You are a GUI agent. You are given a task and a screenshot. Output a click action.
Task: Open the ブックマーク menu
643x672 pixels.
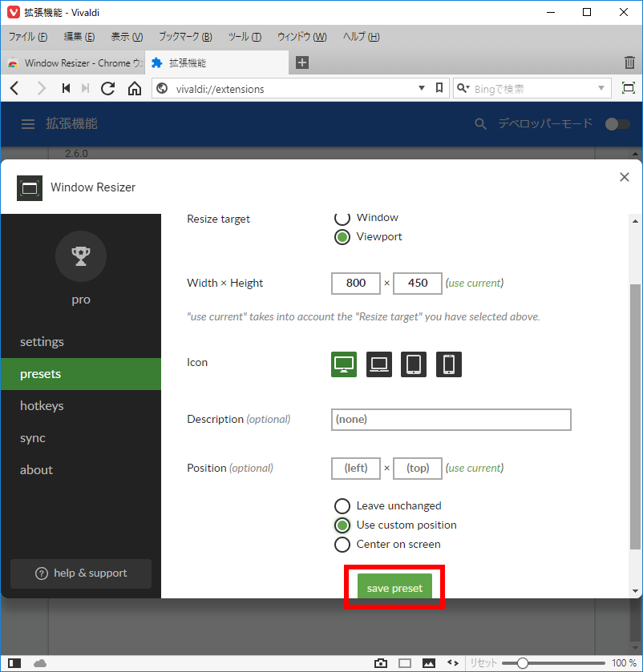pyautogui.click(x=185, y=37)
